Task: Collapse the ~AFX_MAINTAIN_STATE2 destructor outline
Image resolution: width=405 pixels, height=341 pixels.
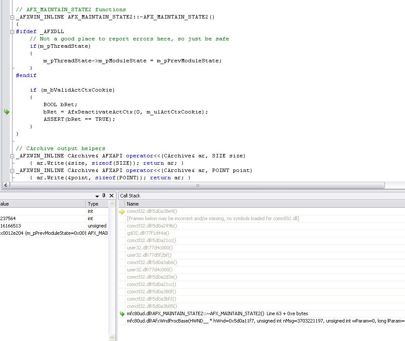Action: [12, 17]
